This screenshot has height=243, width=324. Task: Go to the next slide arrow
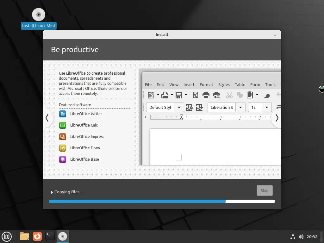[277, 118]
